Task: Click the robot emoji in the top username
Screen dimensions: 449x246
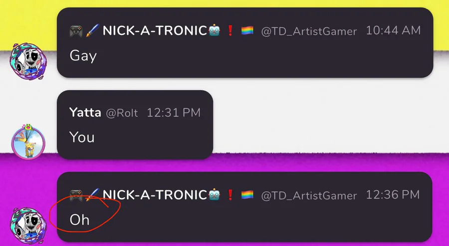Action: 214,30
